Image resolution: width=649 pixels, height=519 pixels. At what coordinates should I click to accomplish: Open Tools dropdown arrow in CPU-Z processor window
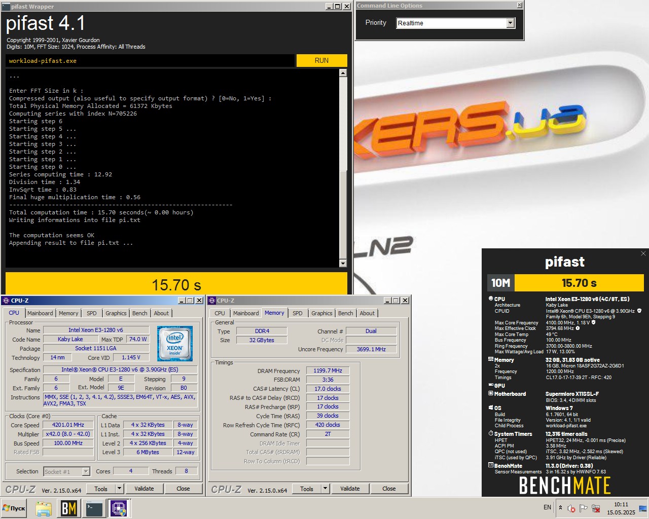click(x=119, y=489)
